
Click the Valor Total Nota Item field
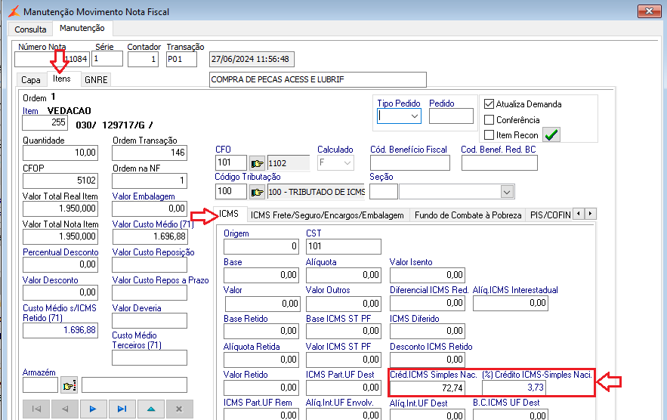(60, 236)
